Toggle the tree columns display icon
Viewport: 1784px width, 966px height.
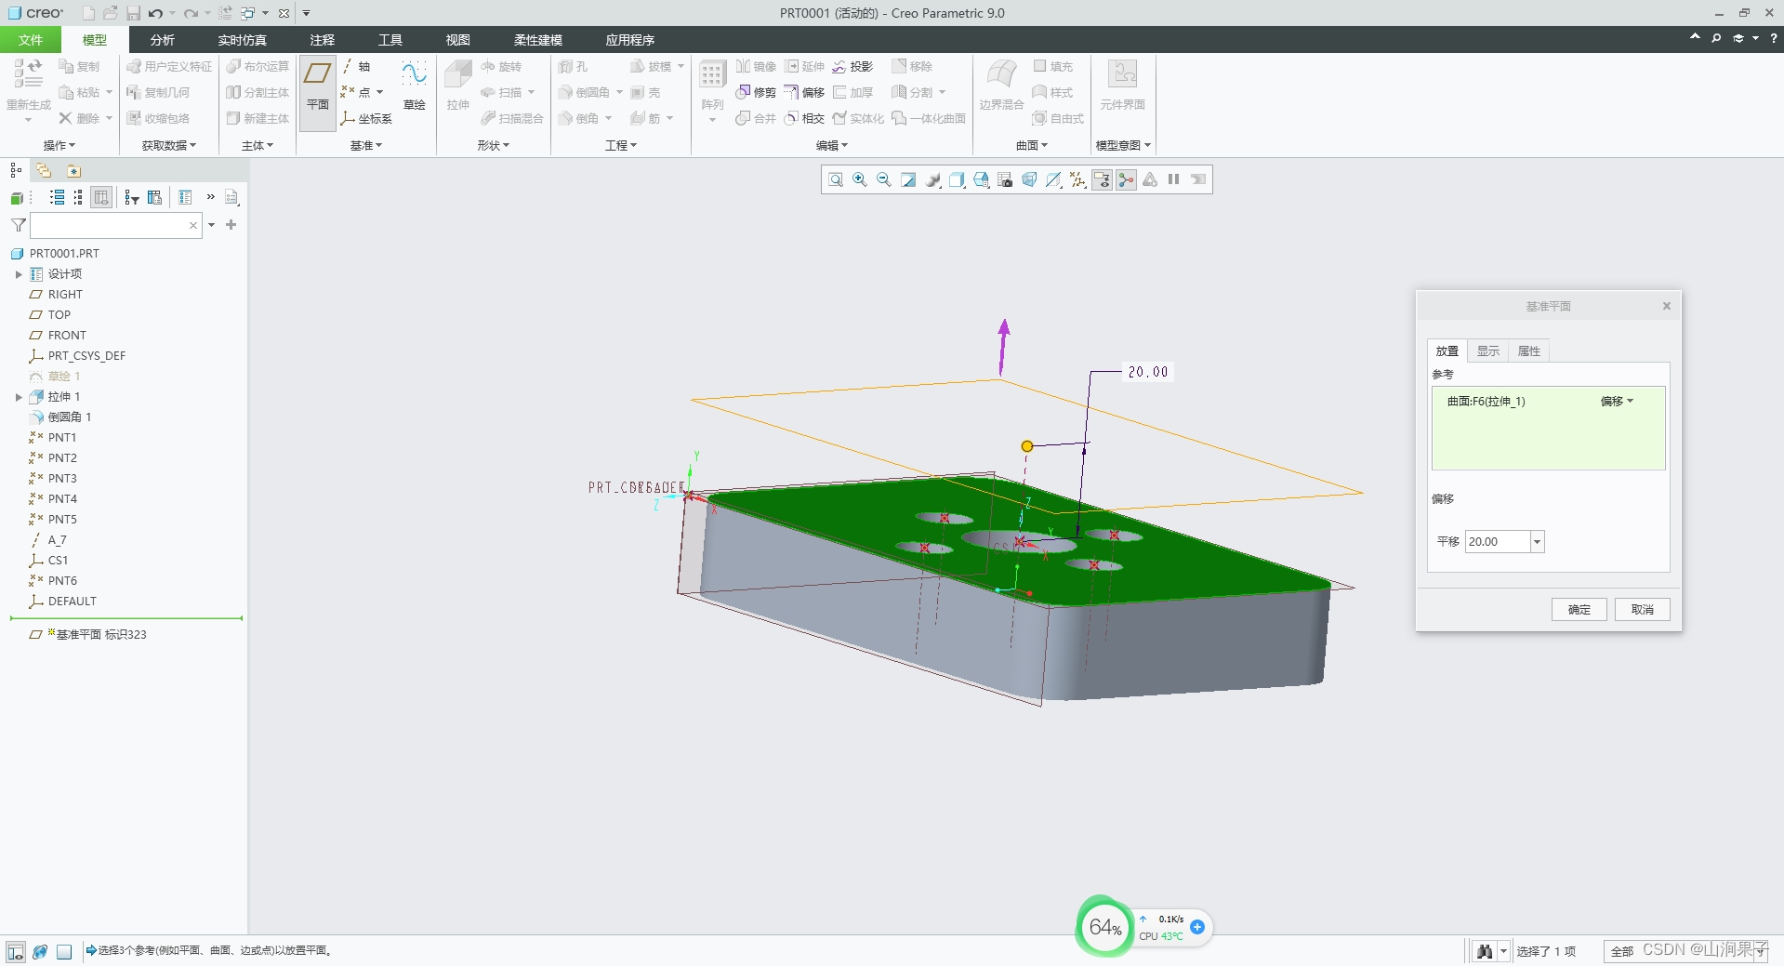(x=102, y=197)
